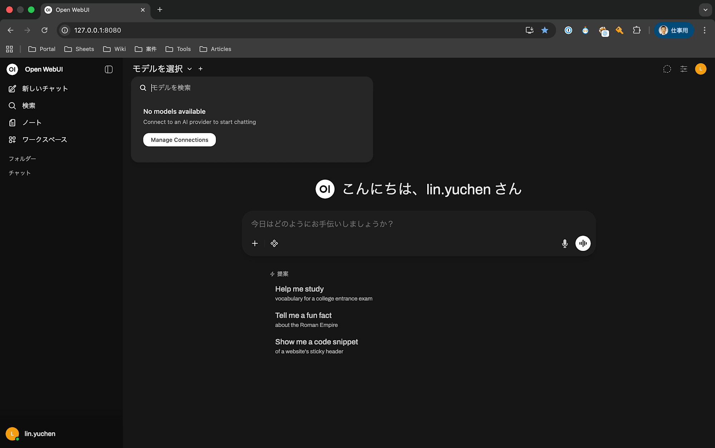Image resolution: width=715 pixels, height=448 pixels.
Task: Open the orange L user avatar menu
Action: pos(700,69)
